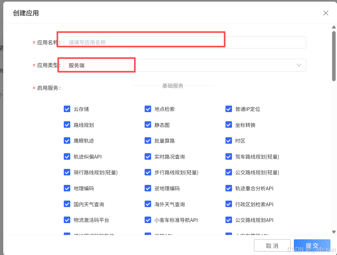Uncheck the 鹰眼轨迹 service
The width and height of the screenshot is (337, 255).
click(67, 140)
